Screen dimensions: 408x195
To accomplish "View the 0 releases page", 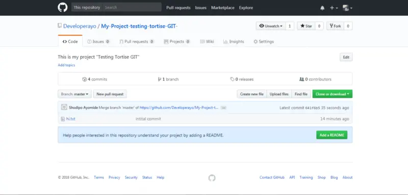I will [242, 79].
